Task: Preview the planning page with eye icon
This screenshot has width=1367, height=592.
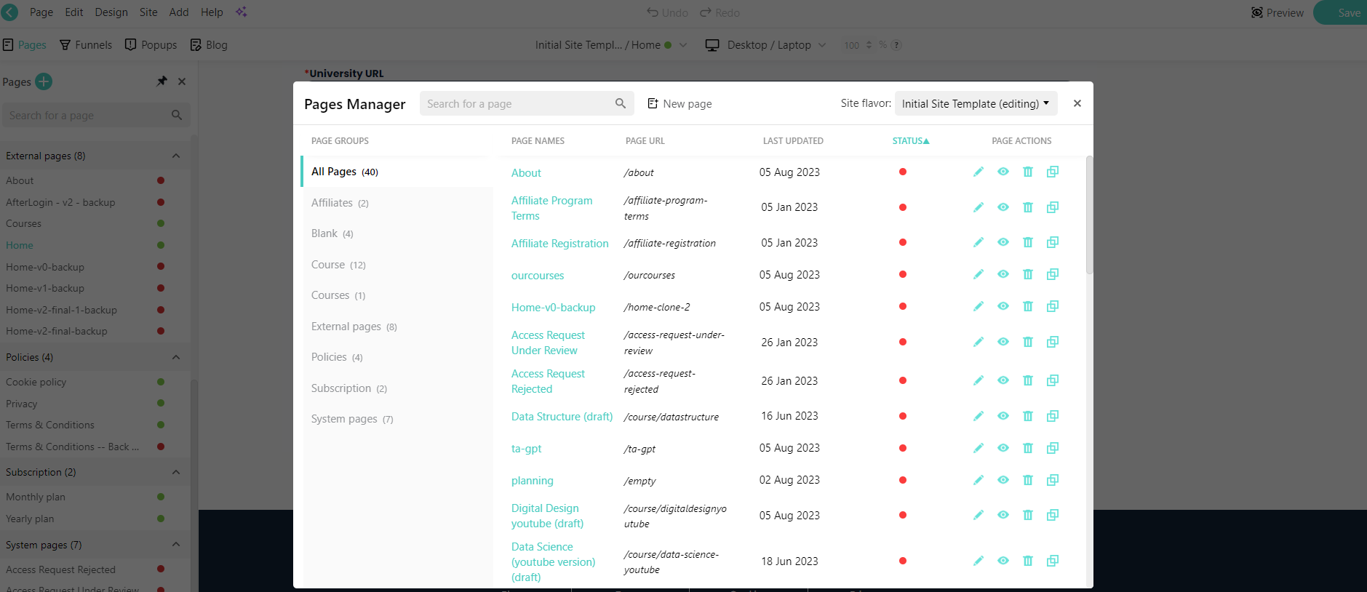Action: point(1003,480)
